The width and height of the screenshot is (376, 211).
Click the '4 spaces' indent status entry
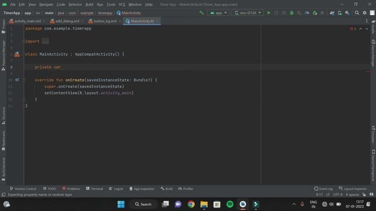point(352,195)
